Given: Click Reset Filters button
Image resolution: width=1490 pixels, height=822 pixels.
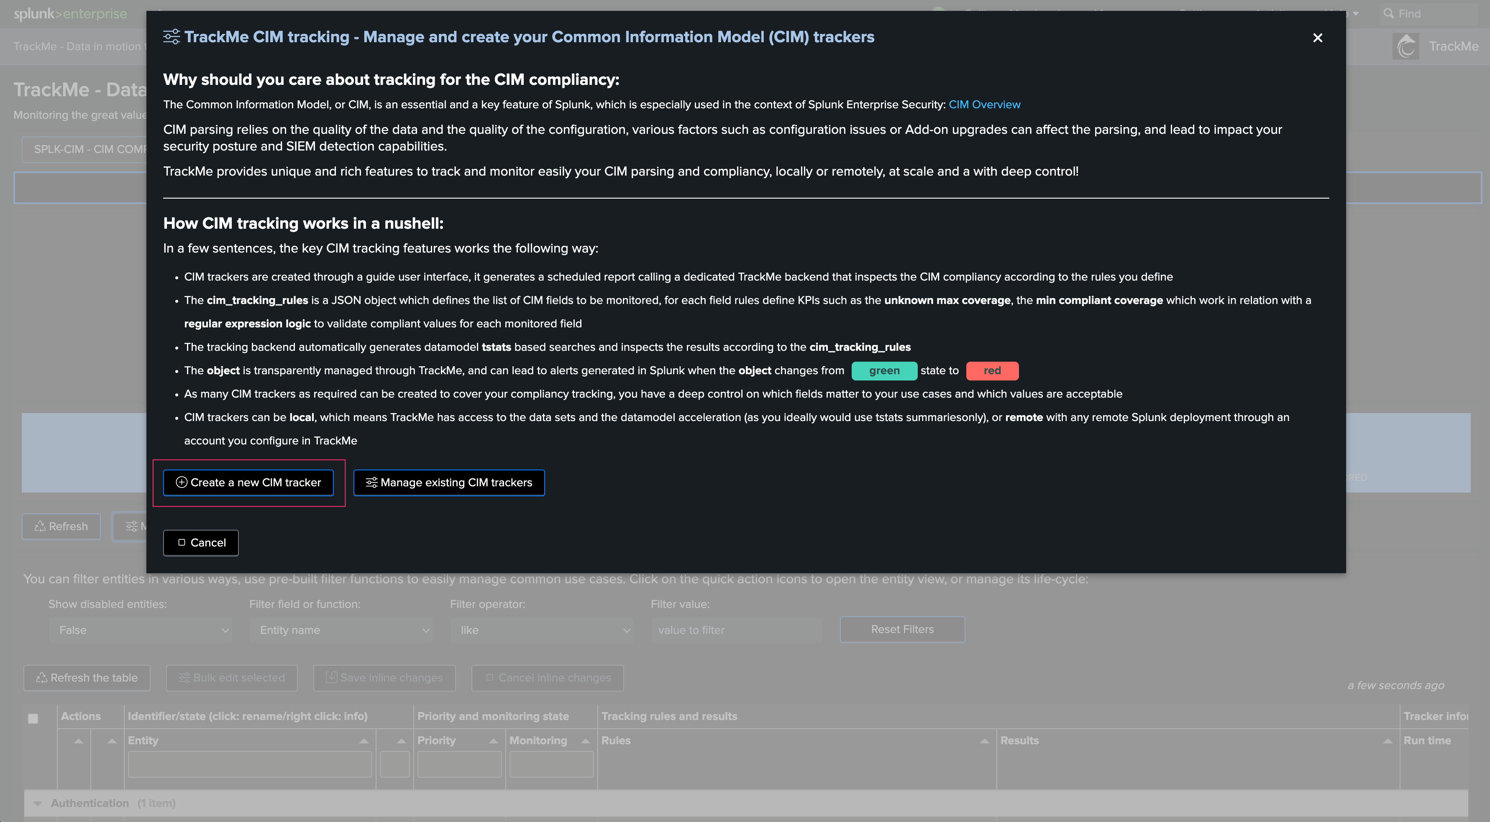Looking at the screenshot, I should click(902, 629).
